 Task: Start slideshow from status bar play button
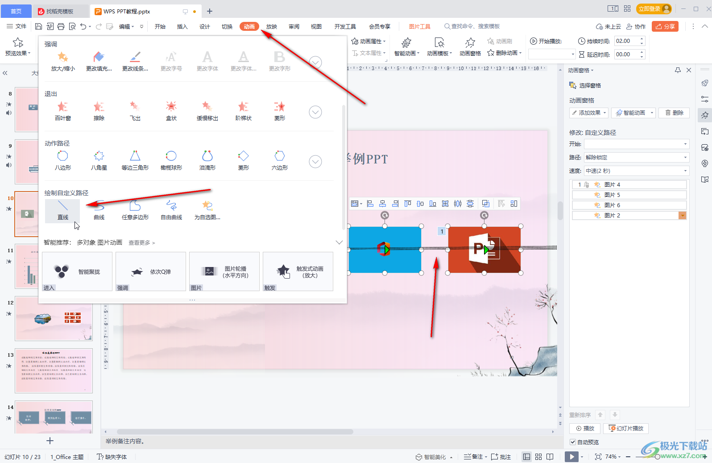[571, 457]
